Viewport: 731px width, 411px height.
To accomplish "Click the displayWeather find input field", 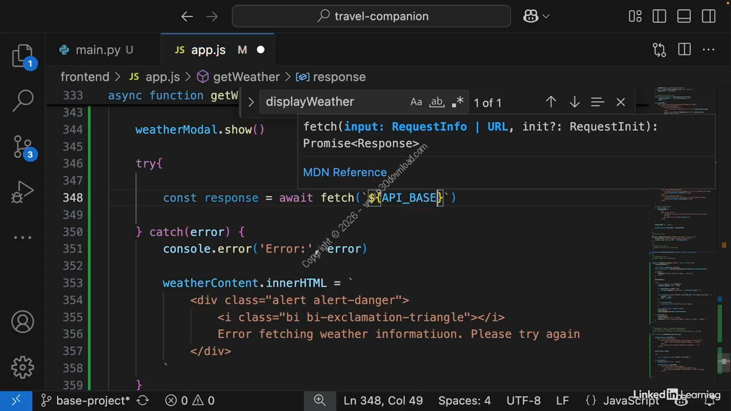I will pyautogui.click(x=331, y=102).
